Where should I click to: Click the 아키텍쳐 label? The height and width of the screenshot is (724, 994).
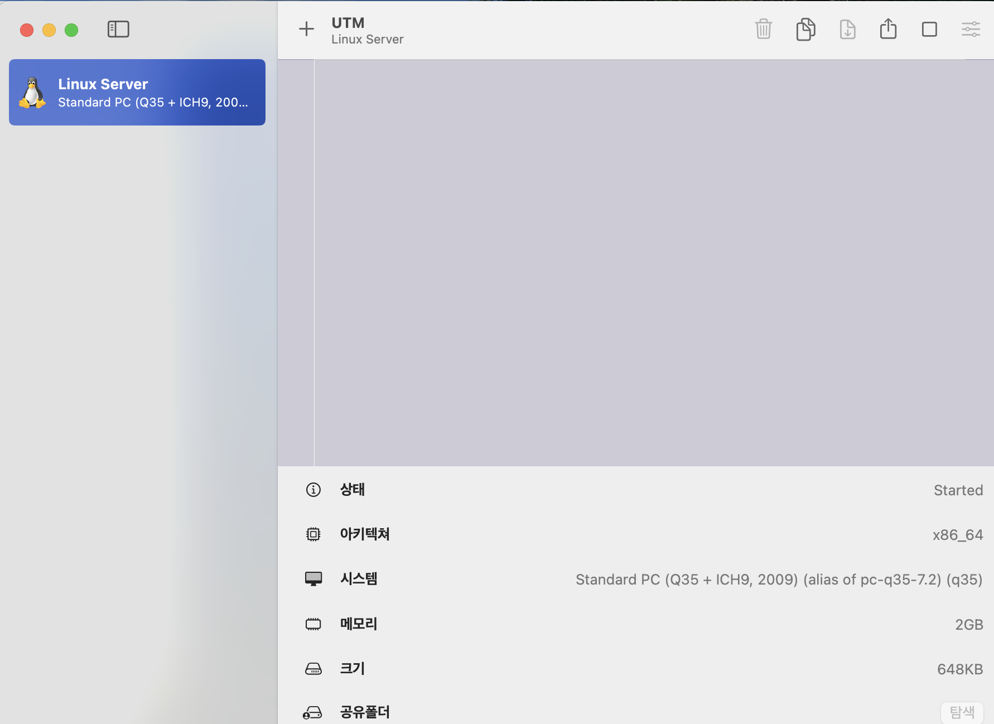coord(365,534)
